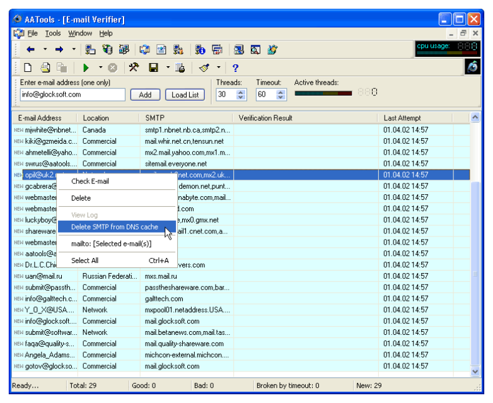Click the envelope with refresh arrows icon
This screenshot has height=403, width=493.
tap(144, 49)
